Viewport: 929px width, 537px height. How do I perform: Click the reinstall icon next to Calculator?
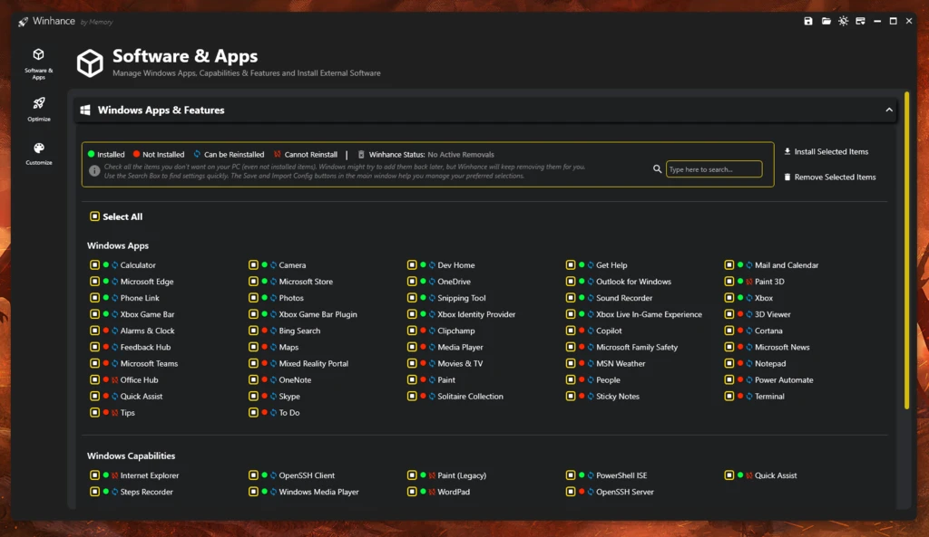point(115,265)
